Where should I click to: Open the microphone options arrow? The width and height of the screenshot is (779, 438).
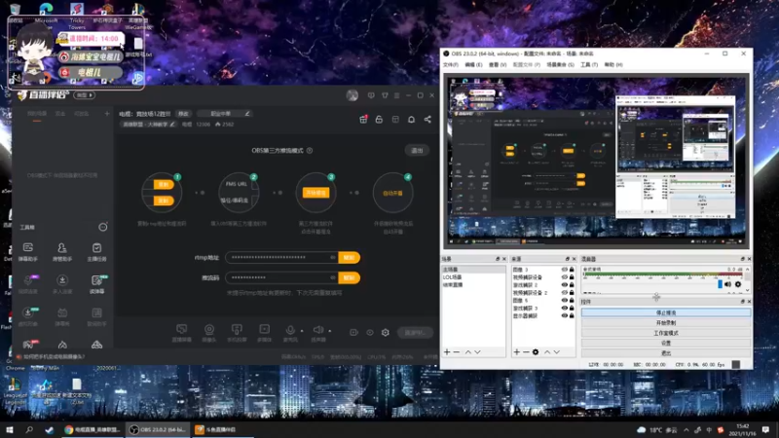tap(302, 331)
